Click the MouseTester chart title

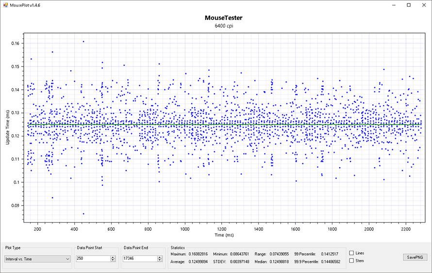[x=223, y=18]
